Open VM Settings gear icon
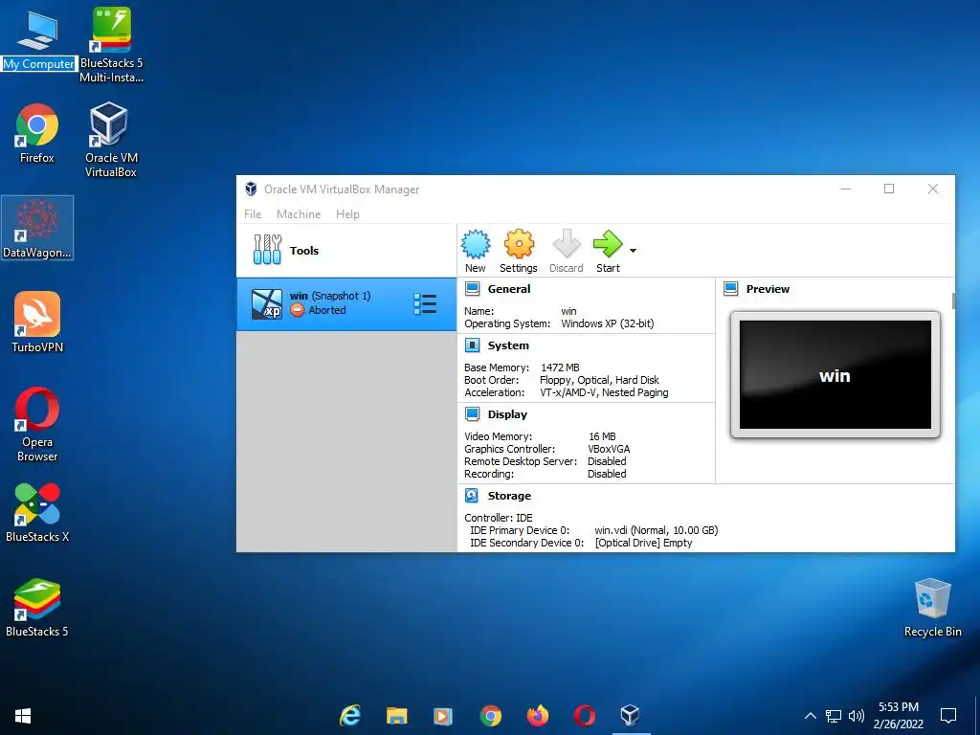 pos(519,252)
